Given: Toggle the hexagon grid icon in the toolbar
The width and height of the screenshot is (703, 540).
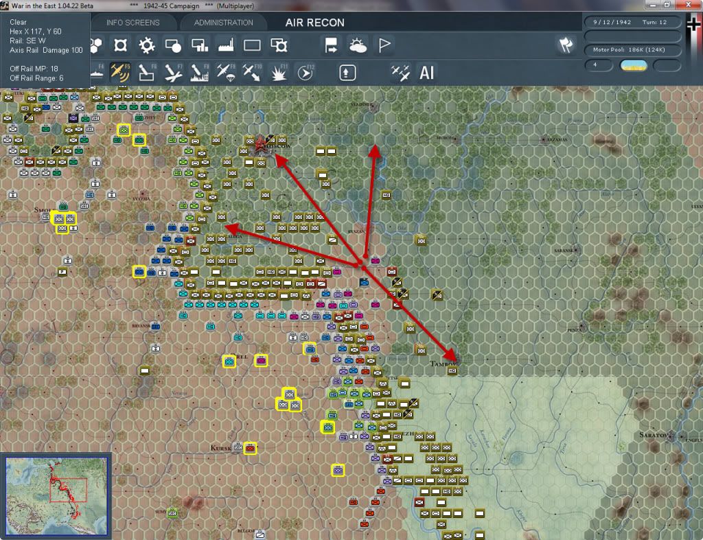Looking at the screenshot, I should [x=96, y=45].
